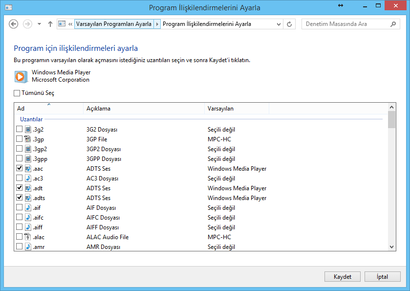Select the '3GP File' description text
410x291 pixels.
click(97, 139)
